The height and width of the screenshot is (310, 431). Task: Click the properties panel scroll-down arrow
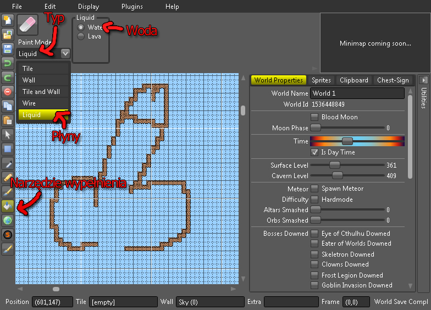click(x=410, y=286)
